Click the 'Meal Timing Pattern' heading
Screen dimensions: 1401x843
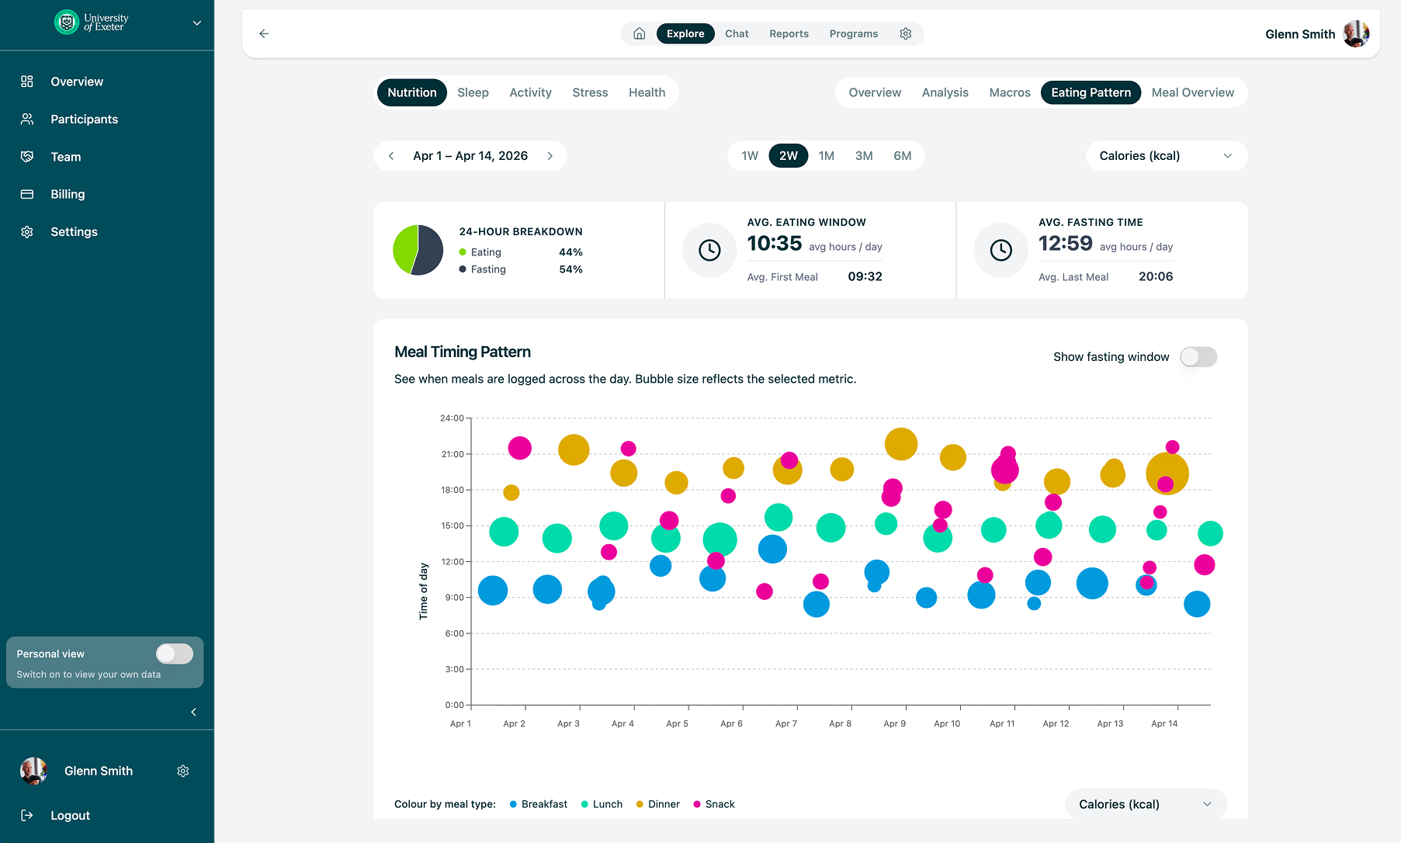click(463, 352)
